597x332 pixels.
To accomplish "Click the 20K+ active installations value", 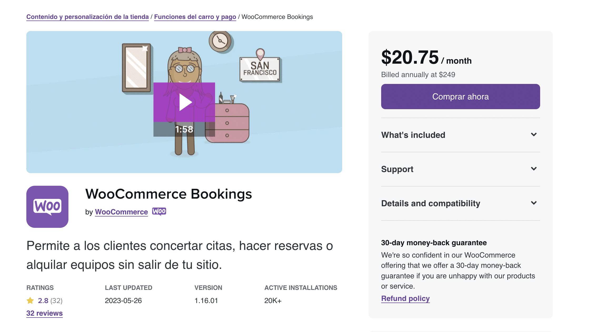I will pos(273,301).
